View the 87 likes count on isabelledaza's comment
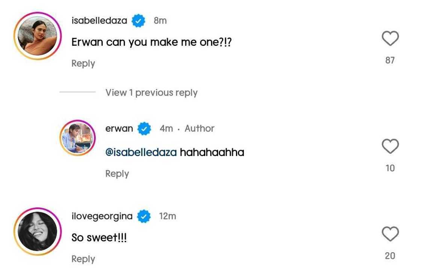Image resolution: width=421 pixels, height=277 pixels. coord(390,60)
